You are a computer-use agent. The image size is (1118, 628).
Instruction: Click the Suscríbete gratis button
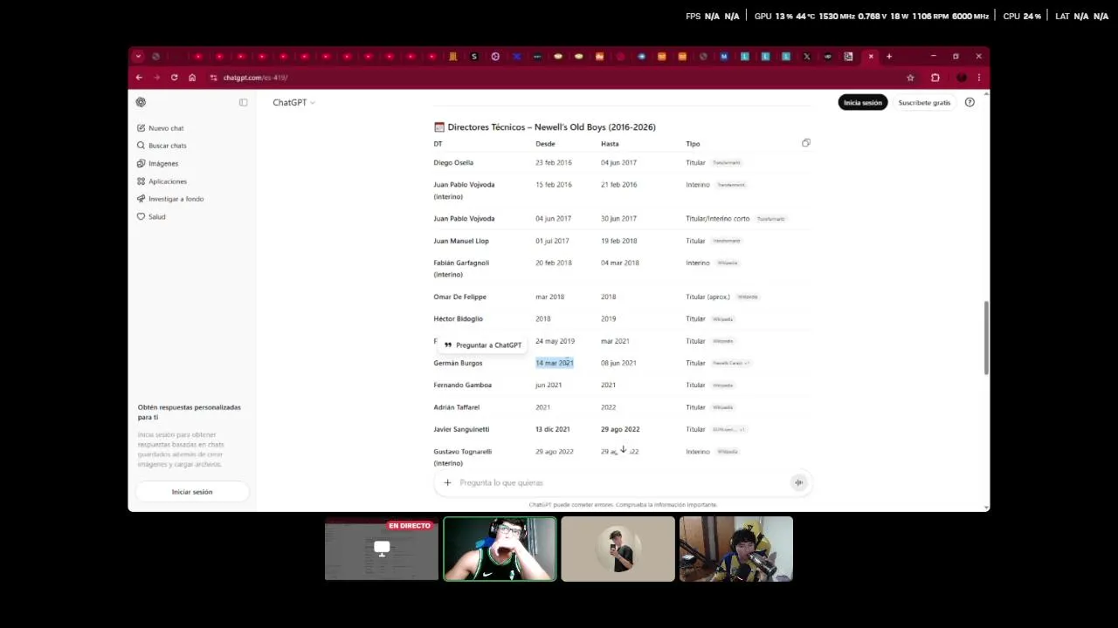coord(924,103)
